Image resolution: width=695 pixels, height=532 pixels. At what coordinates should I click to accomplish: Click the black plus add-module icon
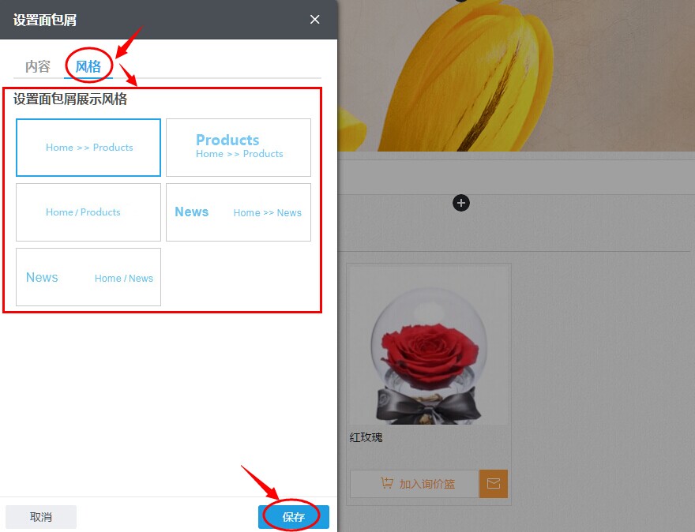[x=461, y=203]
